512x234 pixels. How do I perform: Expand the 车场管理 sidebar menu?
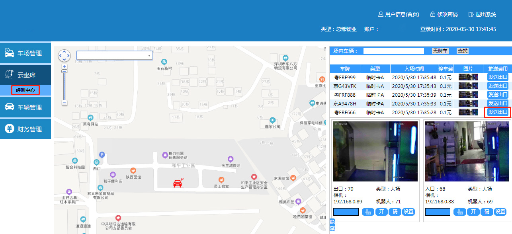coord(25,53)
